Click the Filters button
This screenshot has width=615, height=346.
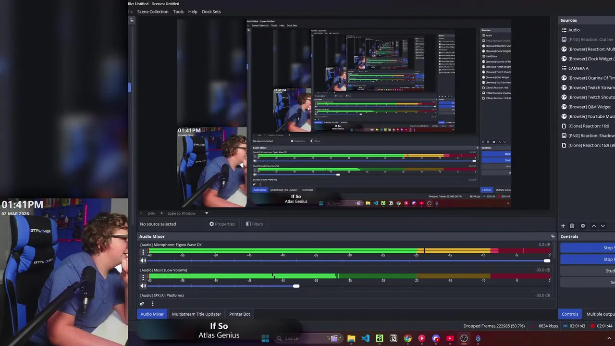(254, 224)
